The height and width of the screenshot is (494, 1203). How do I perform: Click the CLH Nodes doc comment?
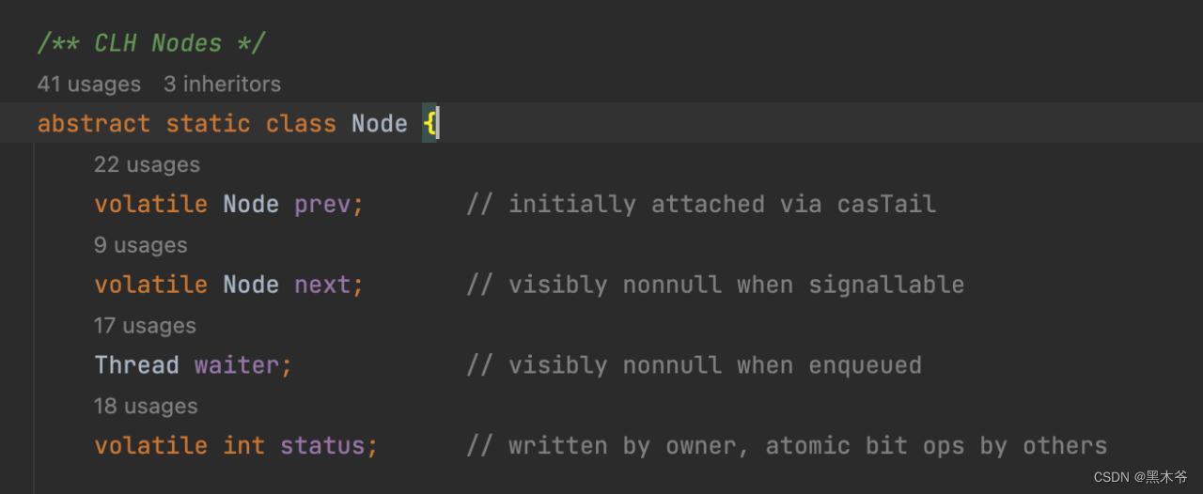pyautogui.click(x=152, y=43)
